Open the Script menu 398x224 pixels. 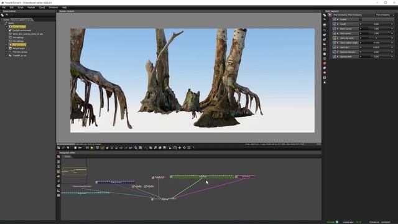tap(21, 7)
